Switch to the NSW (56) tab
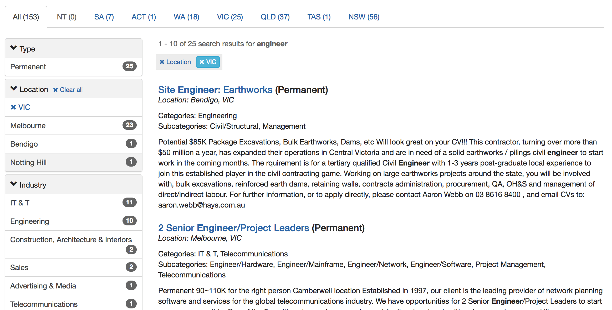 [364, 17]
